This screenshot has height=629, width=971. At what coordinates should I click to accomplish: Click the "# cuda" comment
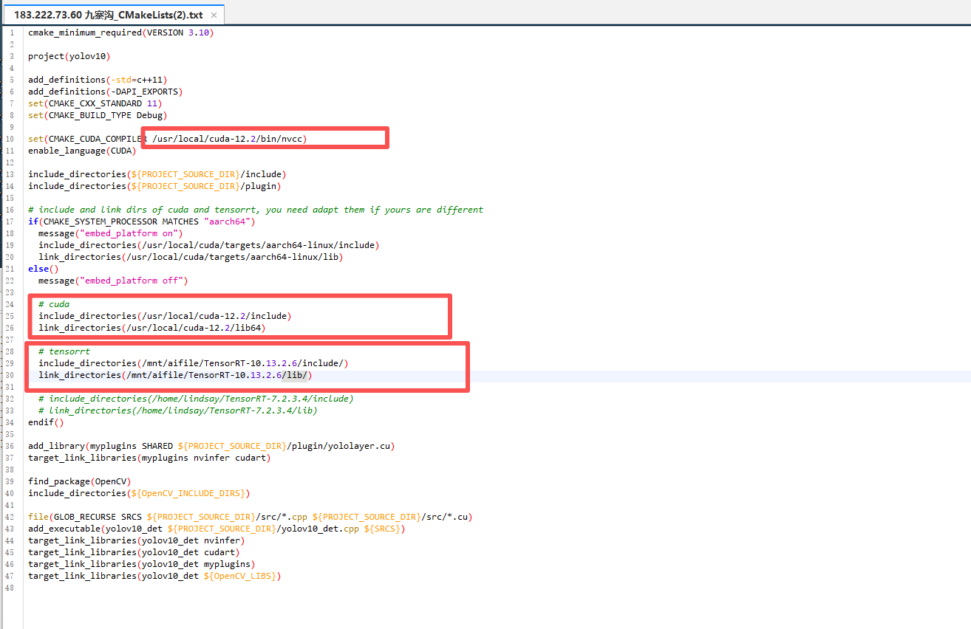54,304
